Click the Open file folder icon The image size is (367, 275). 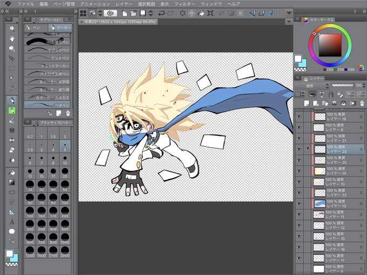click(133, 13)
